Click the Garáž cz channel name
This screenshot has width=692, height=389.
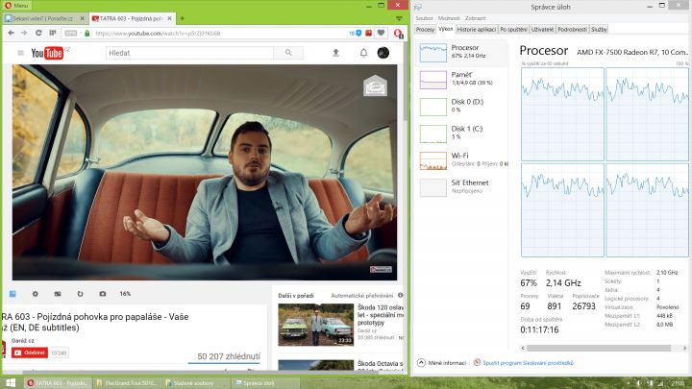click(x=23, y=340)
